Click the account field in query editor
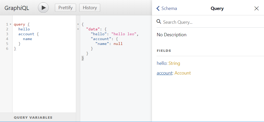The image size is (264, 122). click(26, 34)
